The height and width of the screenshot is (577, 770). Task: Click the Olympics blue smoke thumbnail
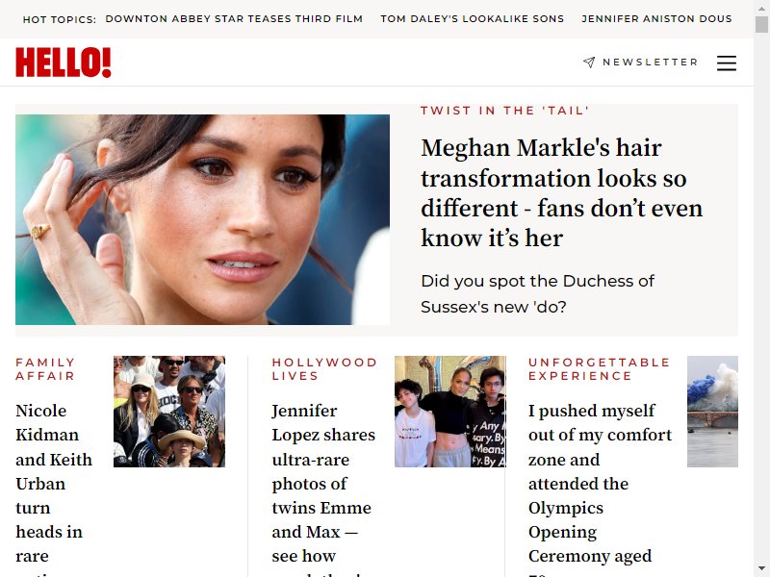point(712,412)
